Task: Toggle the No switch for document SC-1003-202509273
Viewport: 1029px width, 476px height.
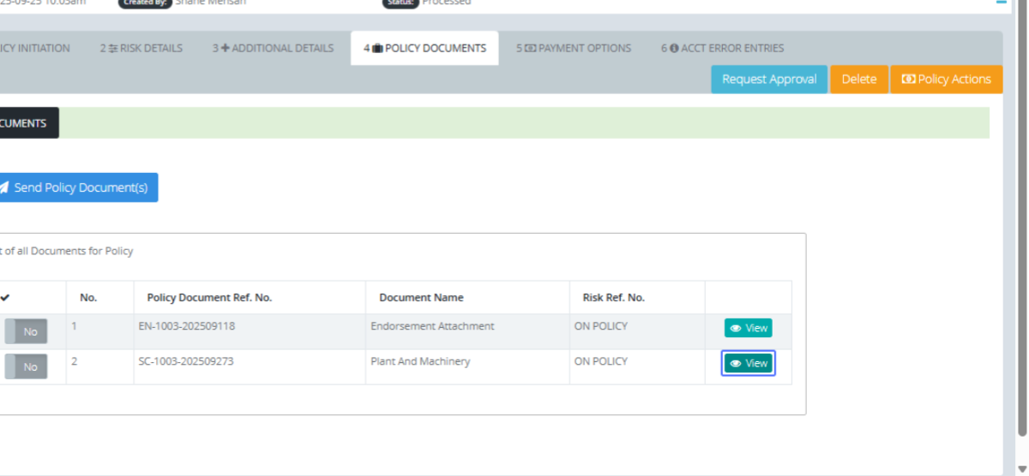Action: (26, 366)
